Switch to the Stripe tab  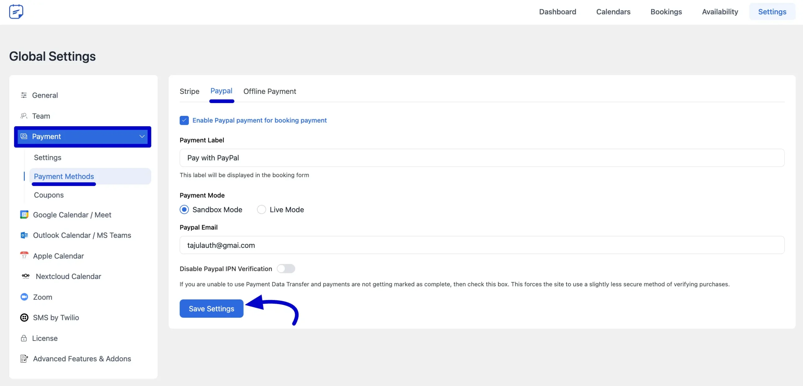click(x=189, y=91)
